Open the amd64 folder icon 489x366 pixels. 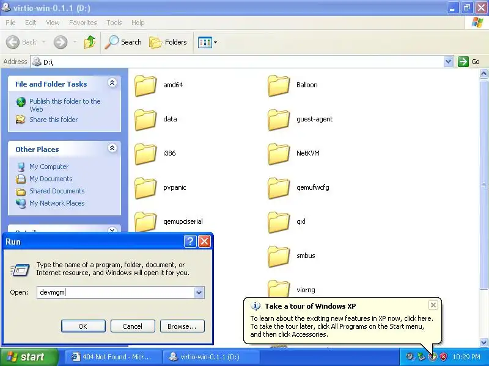tap(145, 85)
